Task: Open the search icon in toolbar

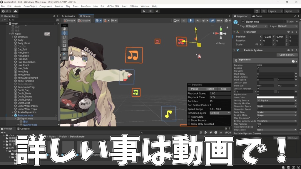Action: point(264,11)
